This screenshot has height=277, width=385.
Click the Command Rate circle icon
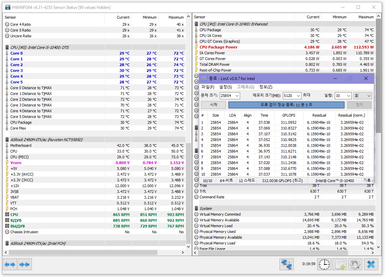coord(196,197)
